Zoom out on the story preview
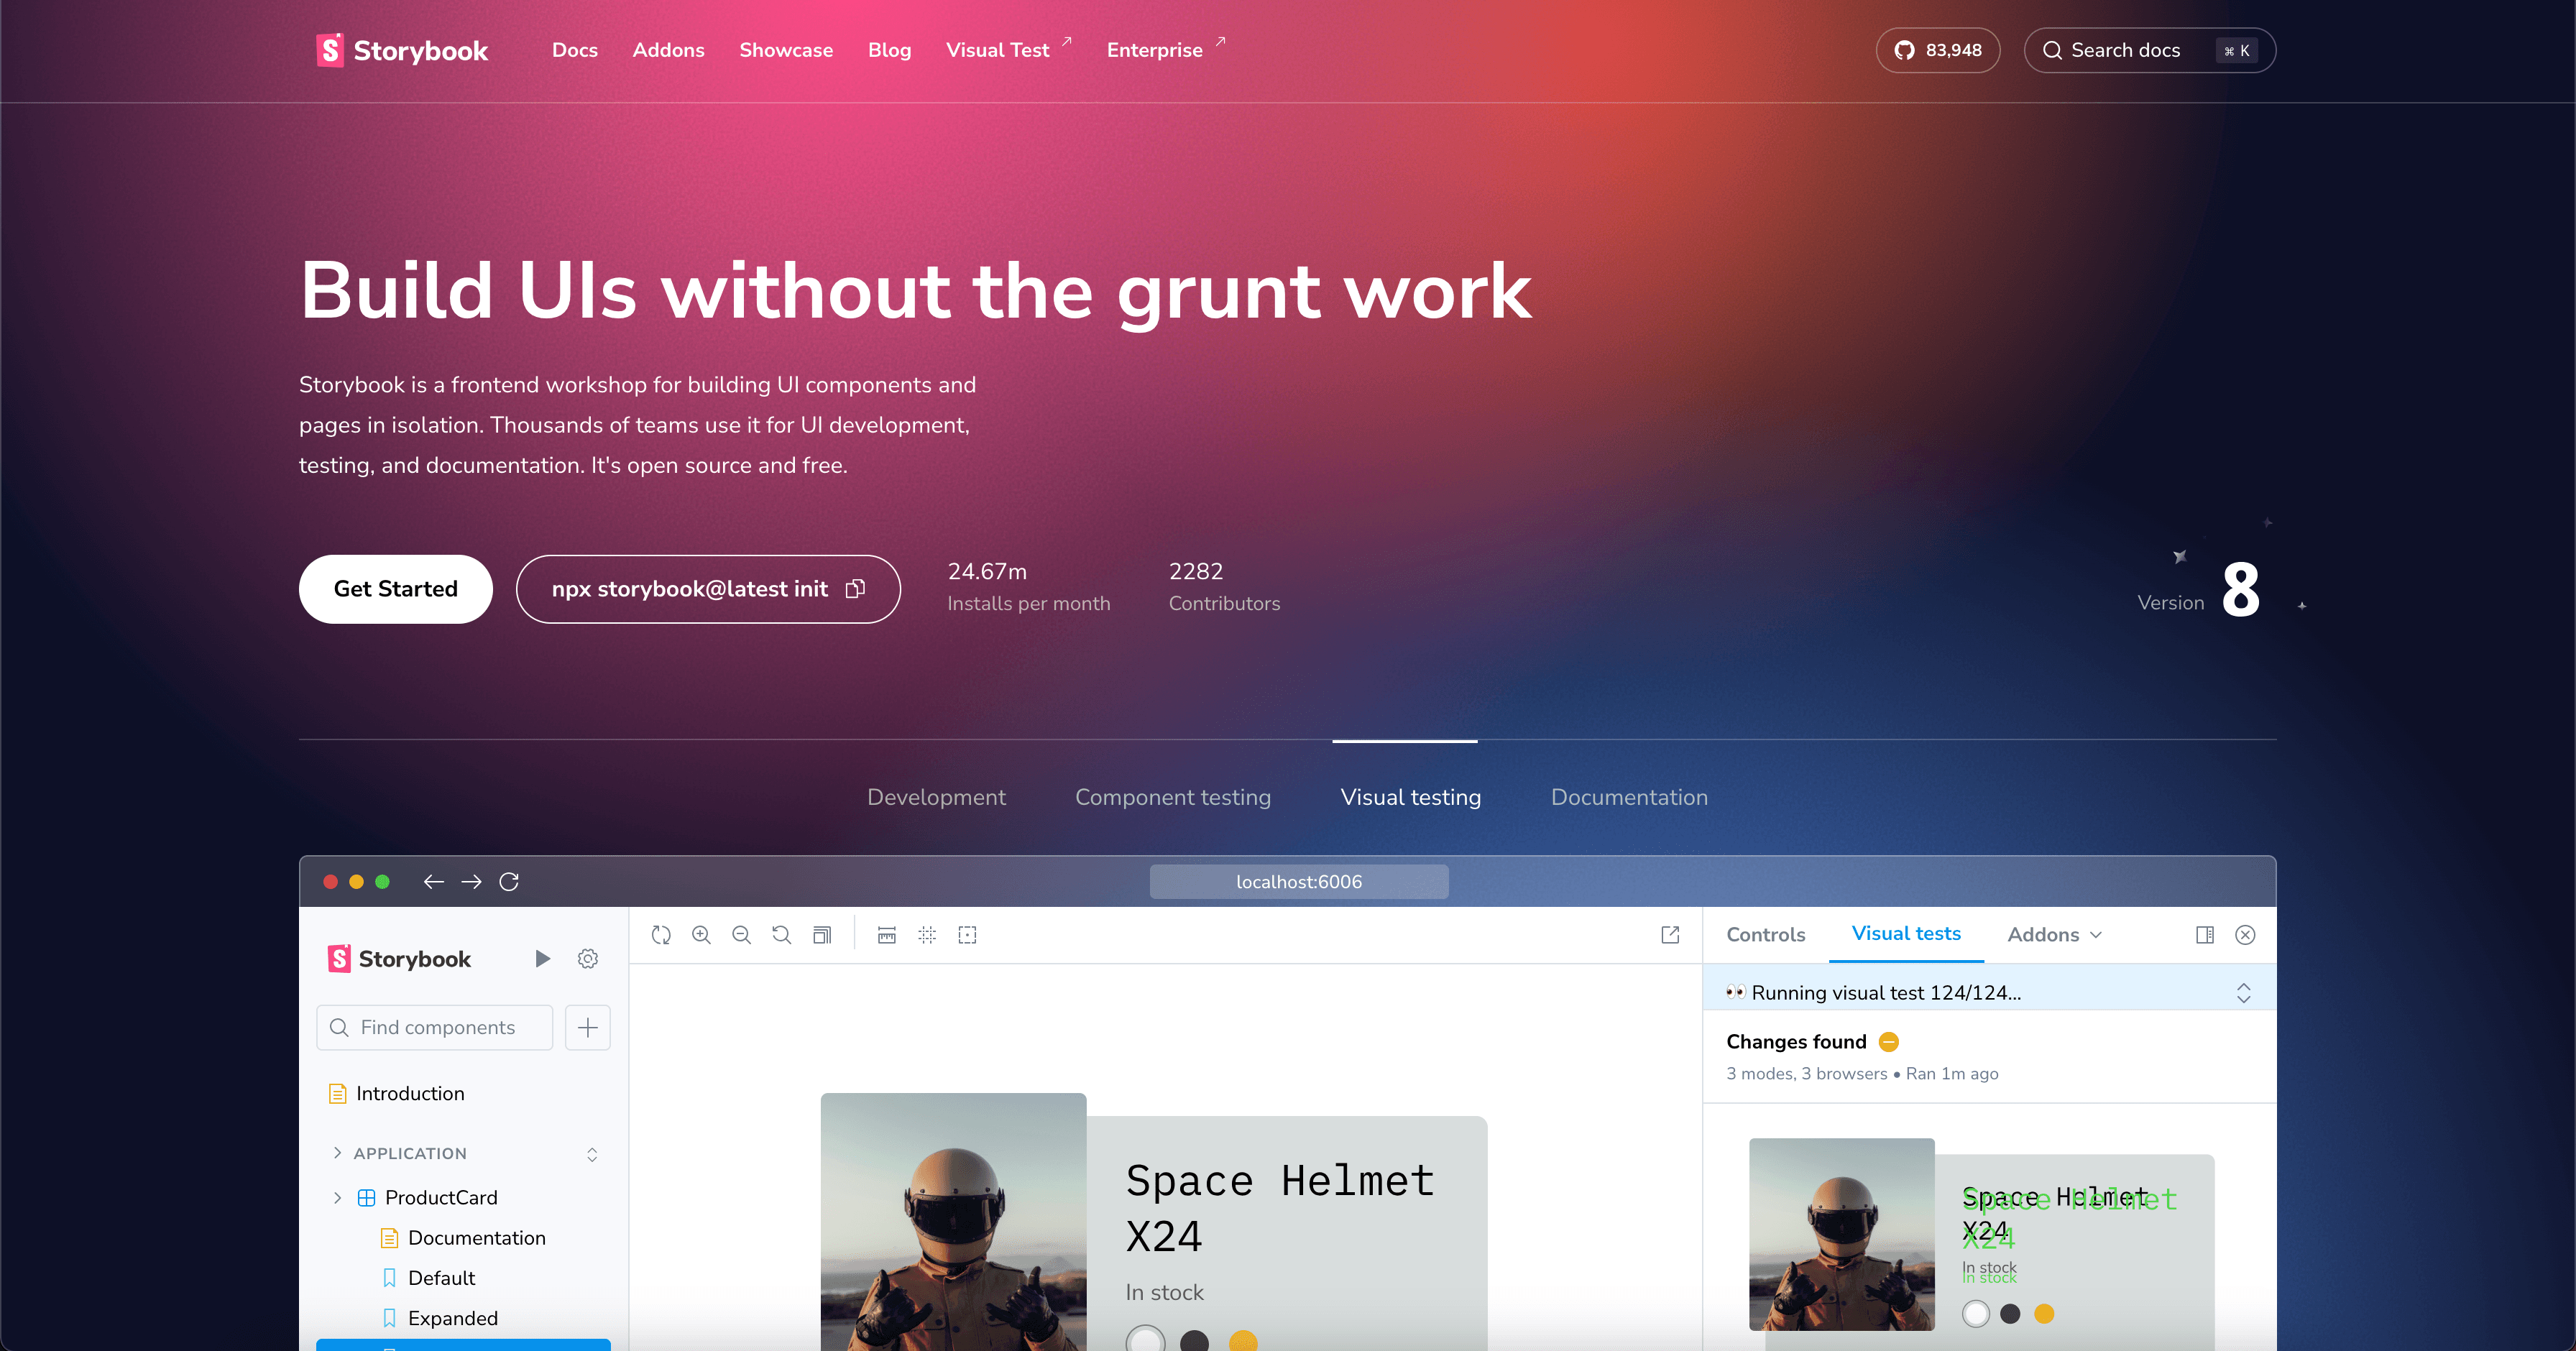This screenshot has width=2576, height=1351. 741,935
